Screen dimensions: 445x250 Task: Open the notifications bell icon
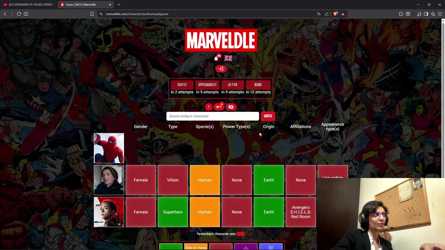tap(216, 58)
